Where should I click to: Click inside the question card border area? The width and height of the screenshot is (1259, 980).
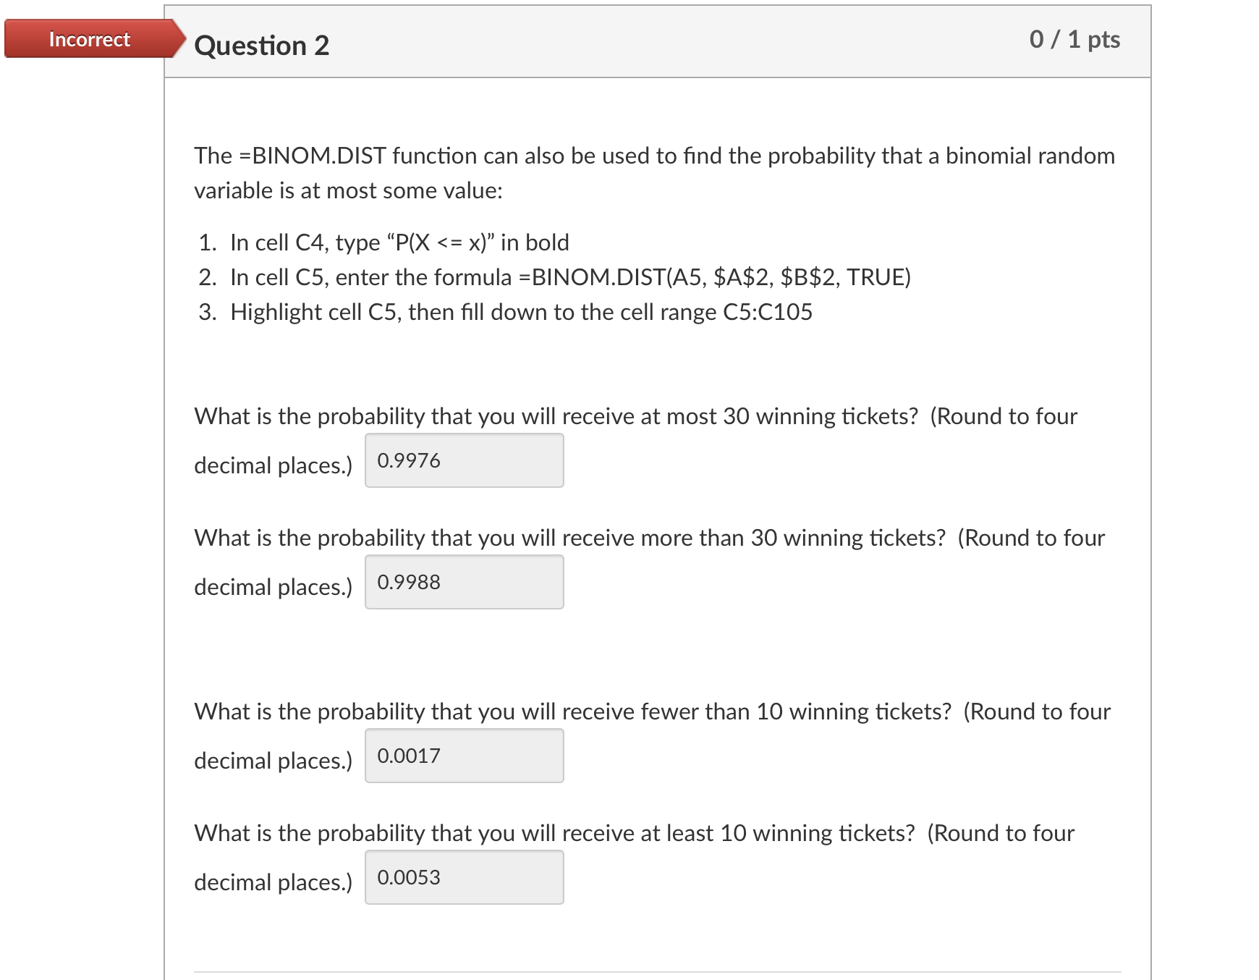pyautogui.click(x=166, y=507)
